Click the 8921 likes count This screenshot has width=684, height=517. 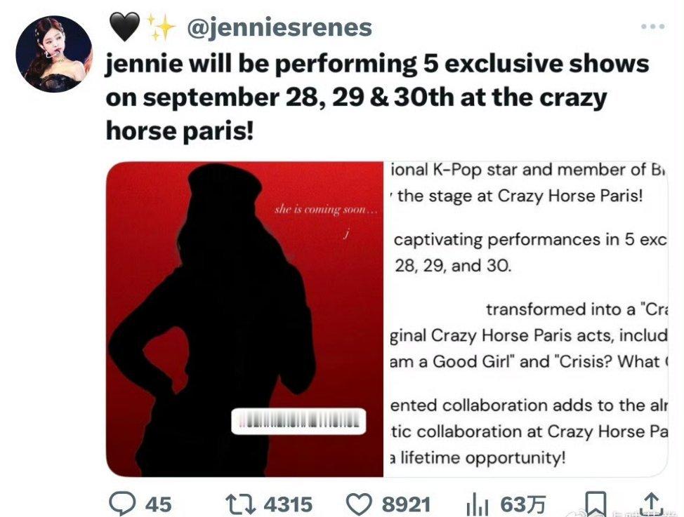(x=407, y=505)
